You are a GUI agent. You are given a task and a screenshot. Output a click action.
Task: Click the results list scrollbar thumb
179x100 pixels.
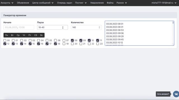click(173, 22)
